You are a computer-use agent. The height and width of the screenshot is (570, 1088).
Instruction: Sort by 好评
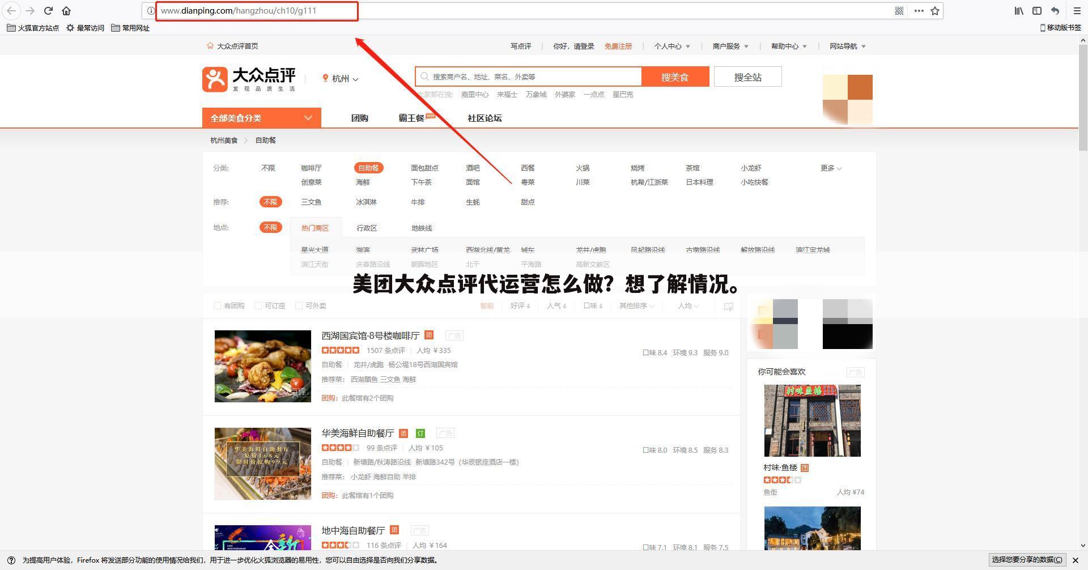coord(520,306)
